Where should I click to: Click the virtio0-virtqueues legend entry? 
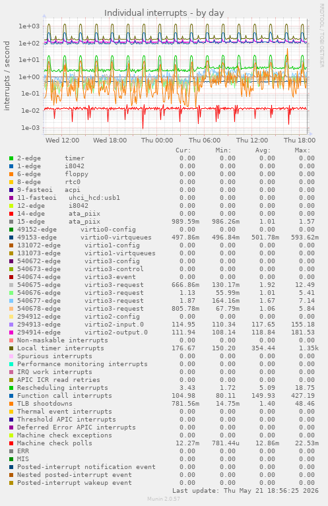point(84,237)
